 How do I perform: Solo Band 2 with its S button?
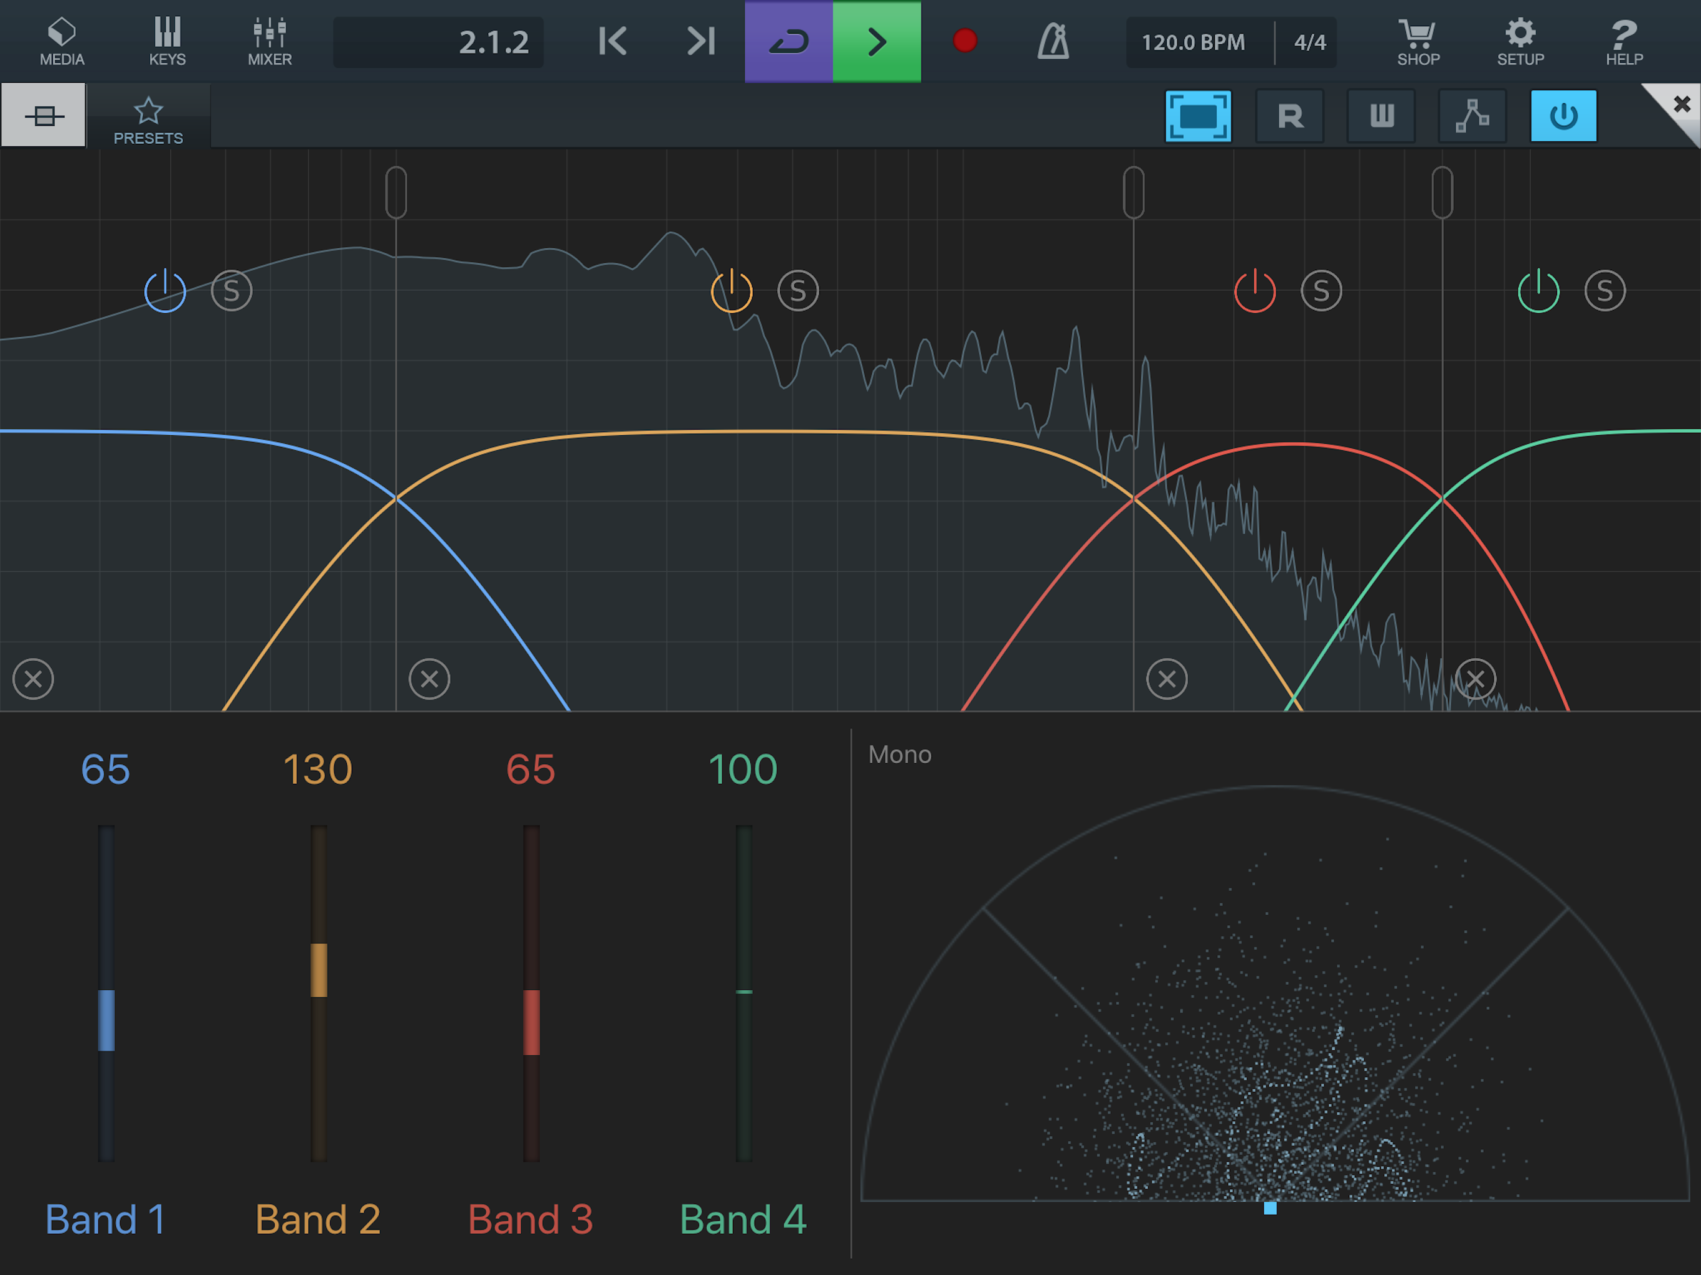(x=798, y=291)
